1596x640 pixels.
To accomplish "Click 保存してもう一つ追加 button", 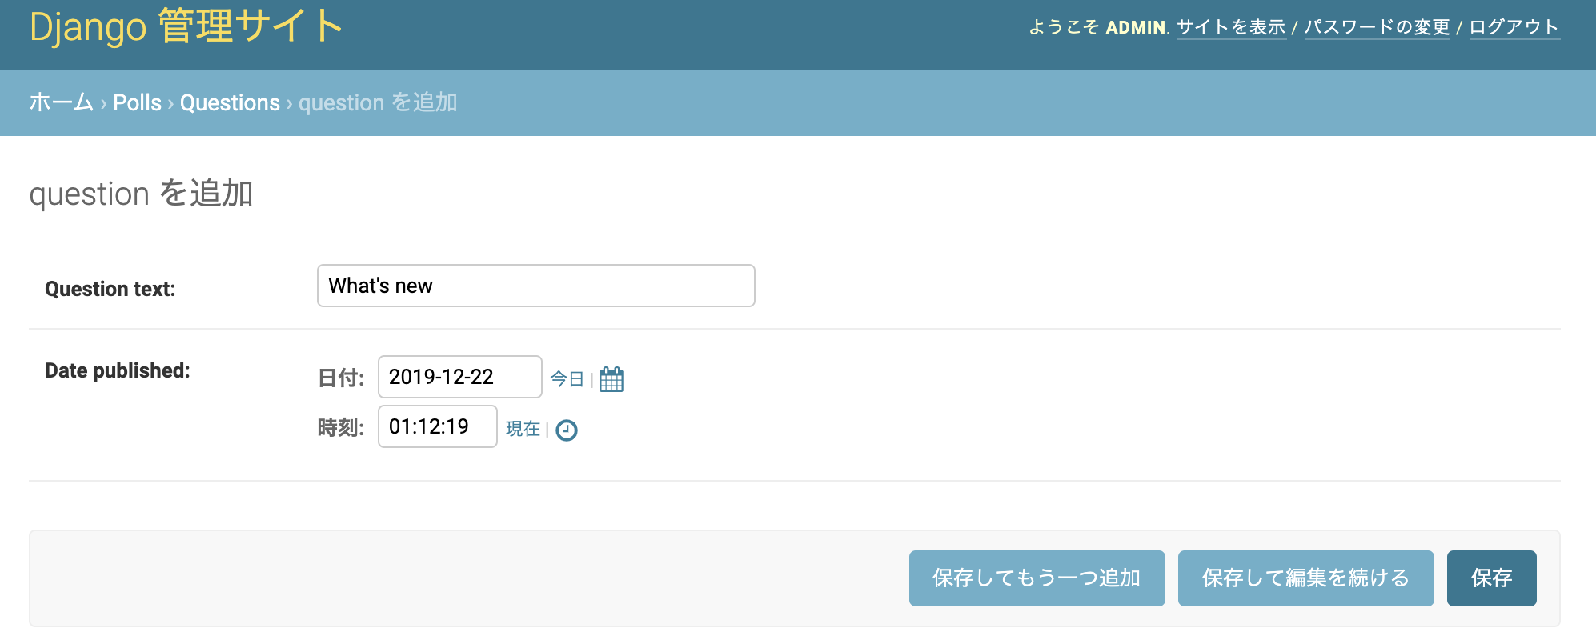I will (1037, 578).
